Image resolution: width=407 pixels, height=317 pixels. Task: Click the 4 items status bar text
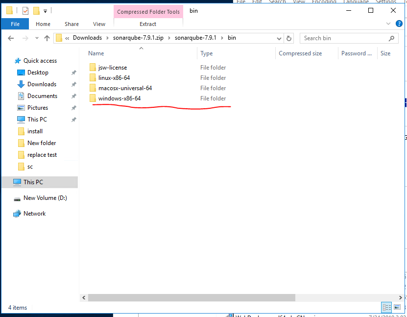[18, 308]
